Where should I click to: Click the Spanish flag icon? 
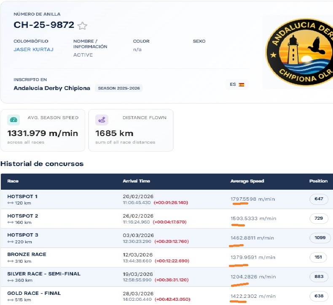(242, 84)
